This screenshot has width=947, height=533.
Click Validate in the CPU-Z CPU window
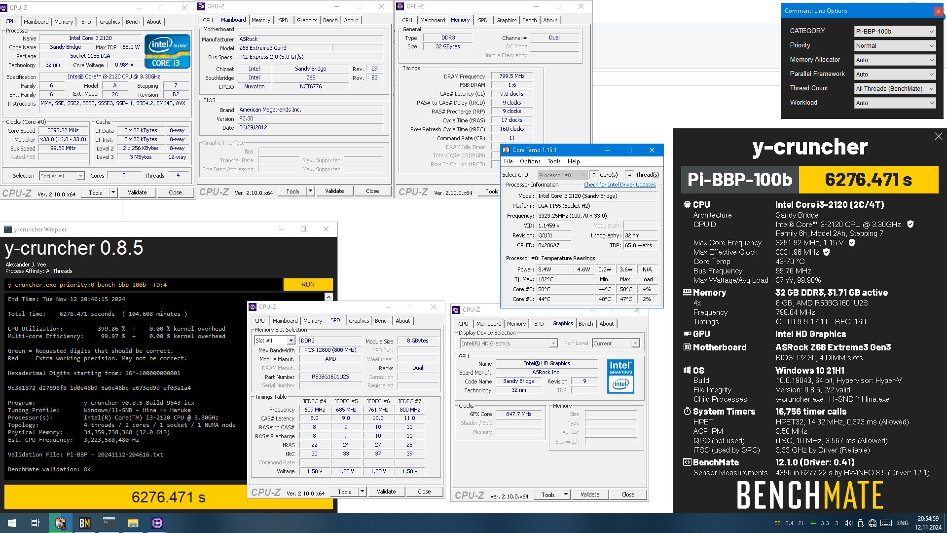(x=137, y=192)
